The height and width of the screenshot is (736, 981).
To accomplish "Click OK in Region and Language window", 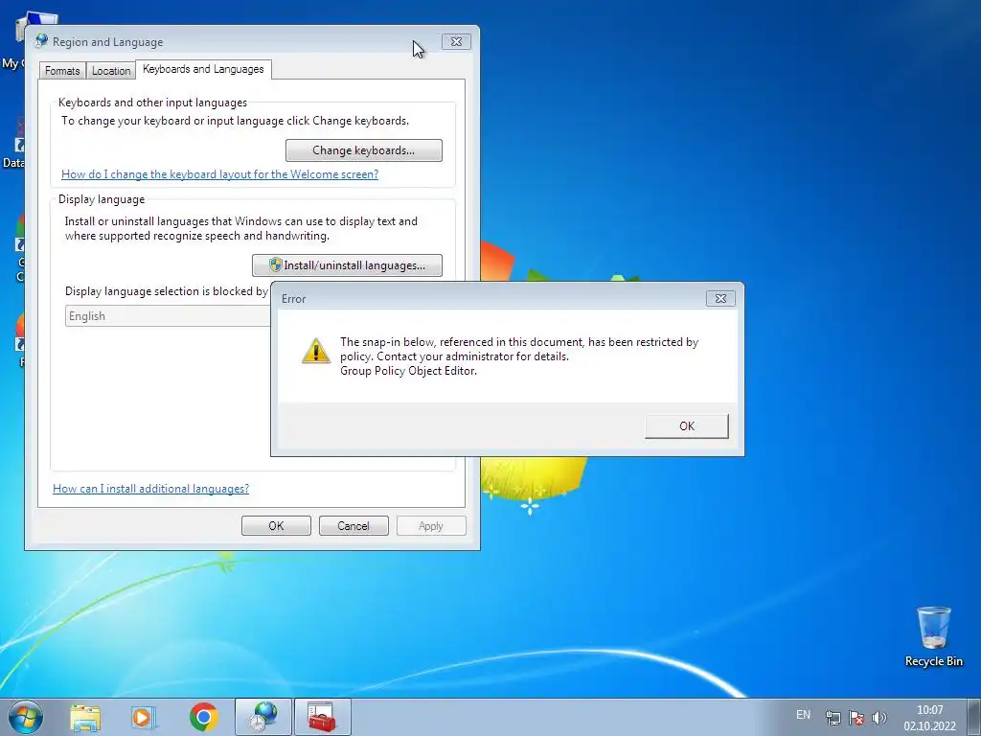I will coord(276,526).
